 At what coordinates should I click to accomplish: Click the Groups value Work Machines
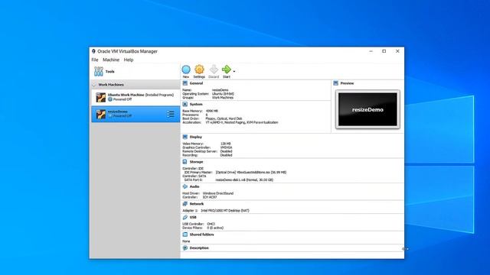[x=223, y=98]
